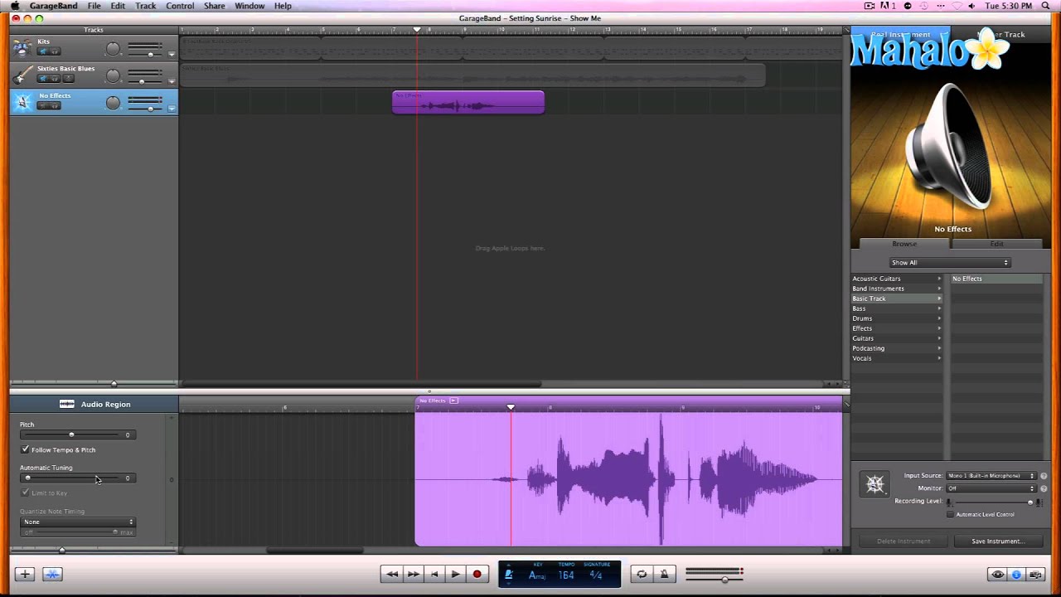Open the loop browser with the eye icon
The image size is (1061, 597).
click(x=997, y=575)
